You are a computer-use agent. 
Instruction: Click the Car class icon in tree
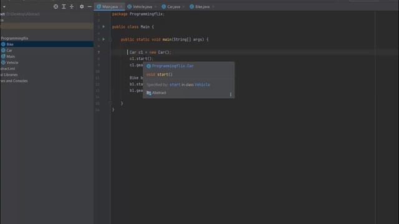[3, 50]
